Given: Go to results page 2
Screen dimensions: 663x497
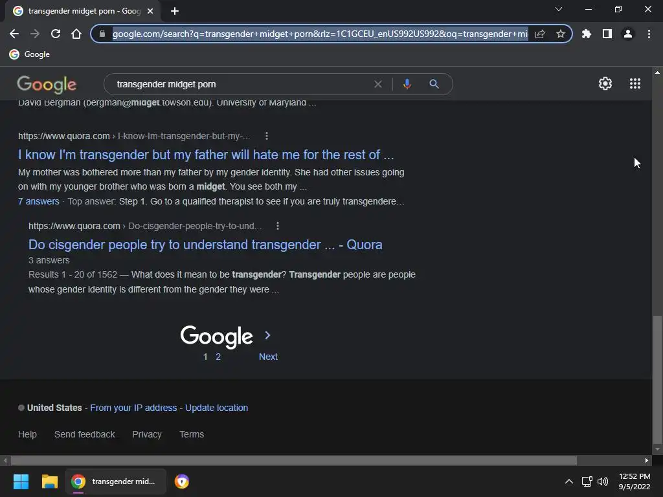Looking at the screenshot, I should [218, 357].
